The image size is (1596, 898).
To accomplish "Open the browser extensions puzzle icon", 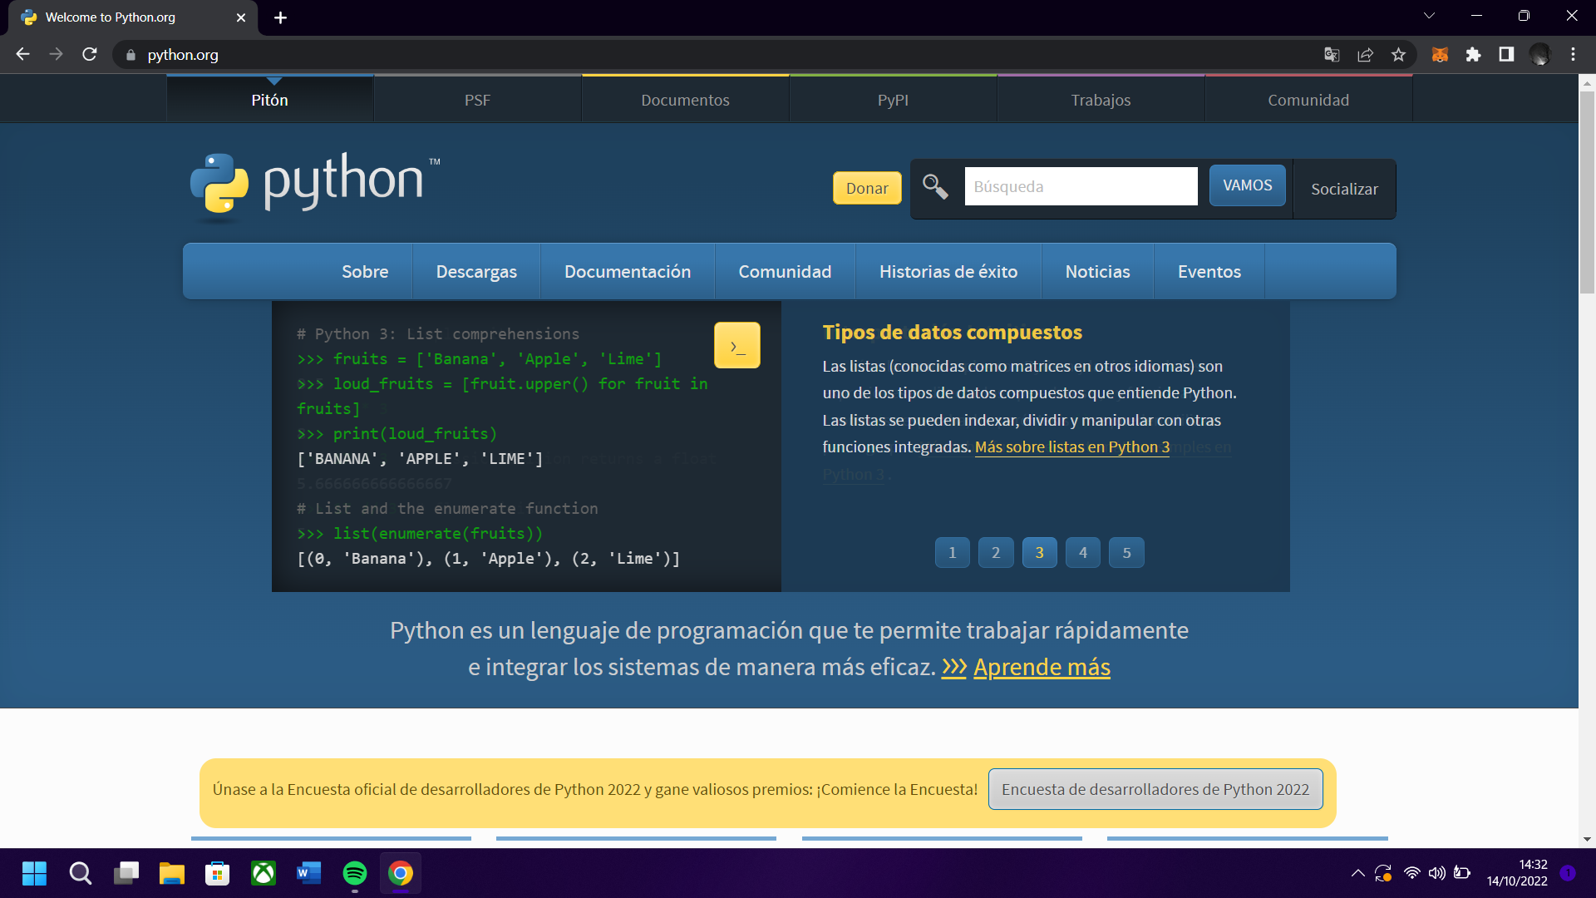I will [x=1473, y=55].
